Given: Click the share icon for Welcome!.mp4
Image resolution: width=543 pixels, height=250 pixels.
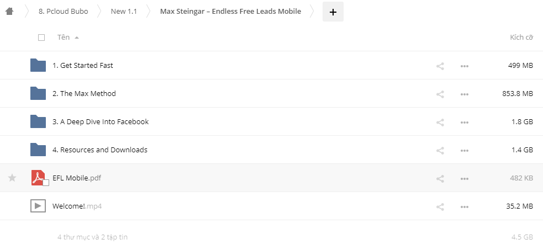Looking at the screenshot, I should pos(440,207).
